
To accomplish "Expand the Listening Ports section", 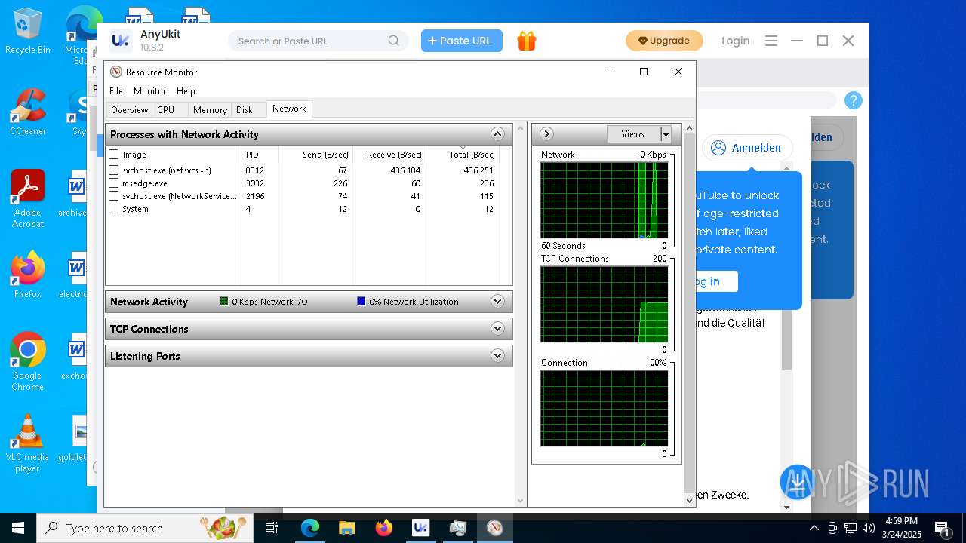I will click(497, 356).
